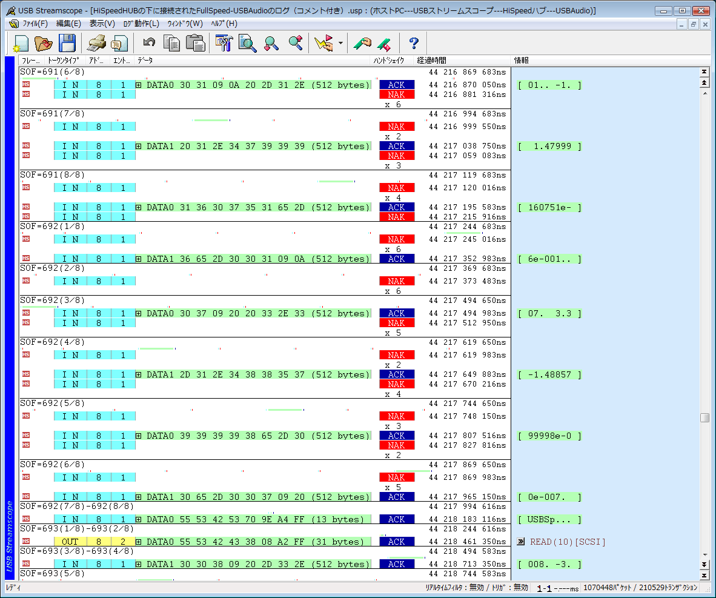This screenshot has height=598, width=716.
Task: Expand DATA1 2D 31 2E 34 packet
Action: click(x=138, y=374)
